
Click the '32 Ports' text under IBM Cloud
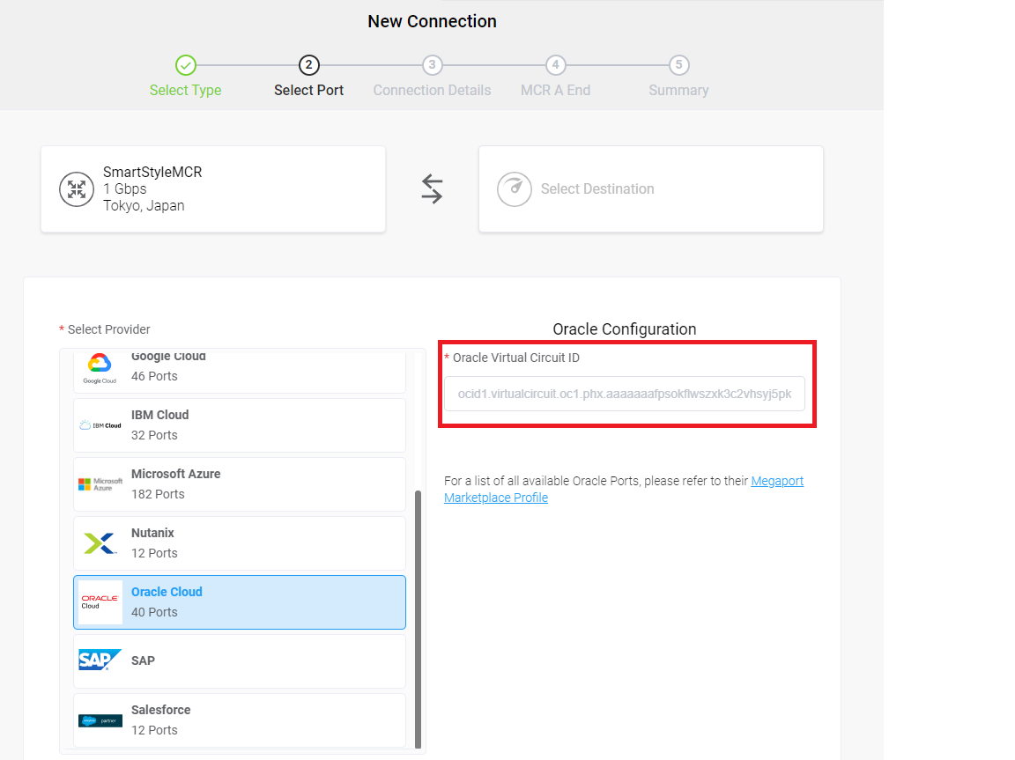pos(154,435)
